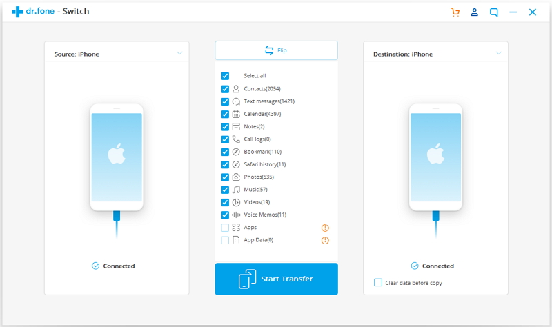Image resolution: width=552 pixels, height=327 pixels.
Task: Click the source iPhone Connected checkmark icon
Action: point(95,266)
